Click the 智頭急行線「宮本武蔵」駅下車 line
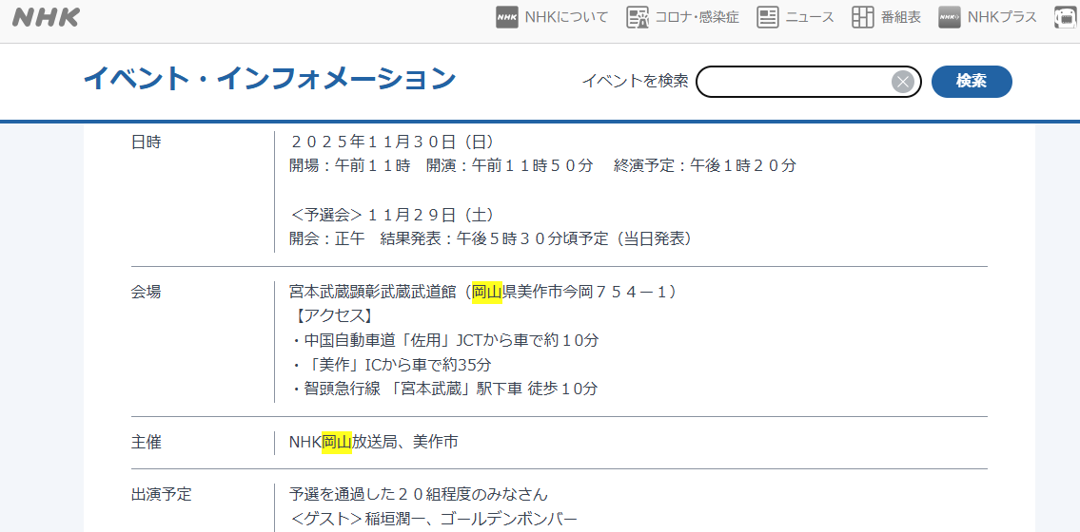 pyautogui.click(x=443, y=389)
